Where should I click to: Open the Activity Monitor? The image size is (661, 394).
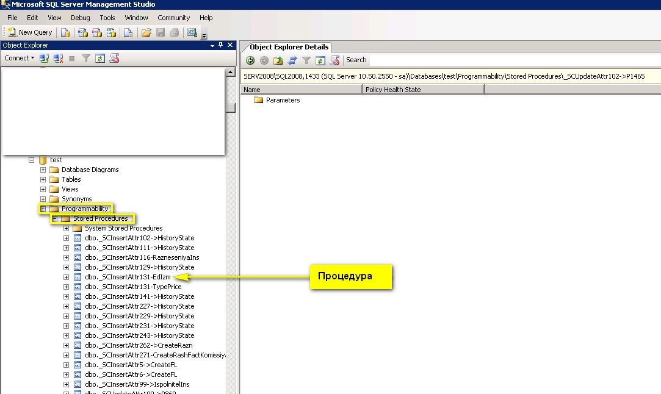(x=192, y=32)
